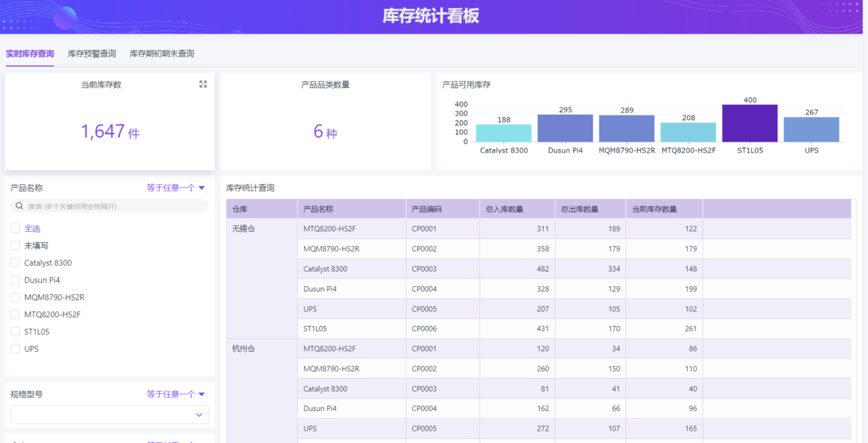Click 无锡仓 MTQ8200-HS2F product name cell
Image resolution: width=868 pixels, height=443 pixels.
point(352,228)
